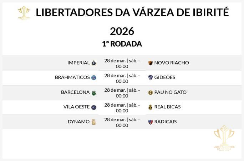Open the NOVO RIACHO team link

(172, 63)
